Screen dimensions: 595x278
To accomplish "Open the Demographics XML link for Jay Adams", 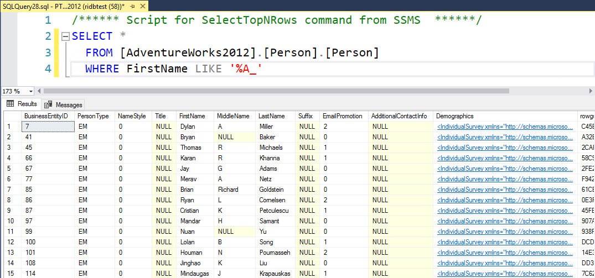I will tap(505, 169).
